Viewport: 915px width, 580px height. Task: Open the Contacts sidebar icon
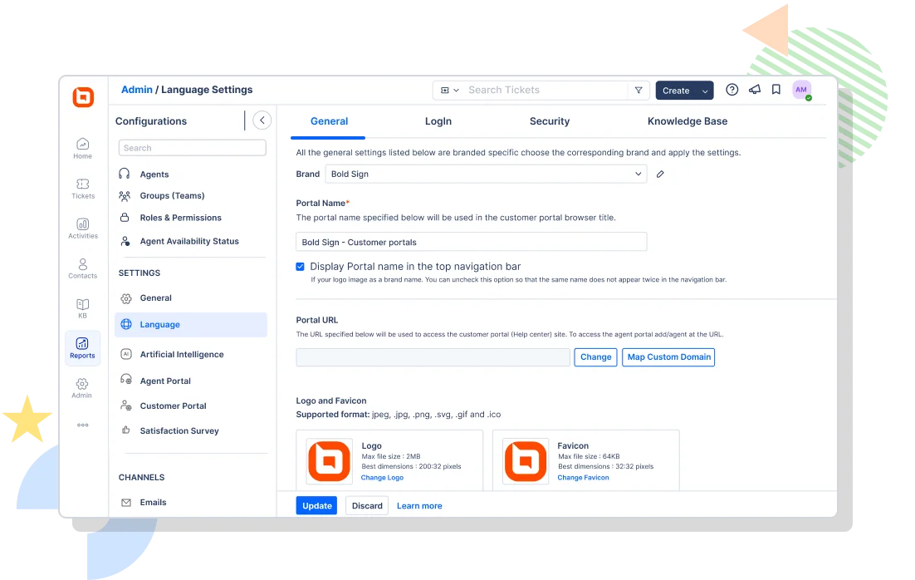83,268
